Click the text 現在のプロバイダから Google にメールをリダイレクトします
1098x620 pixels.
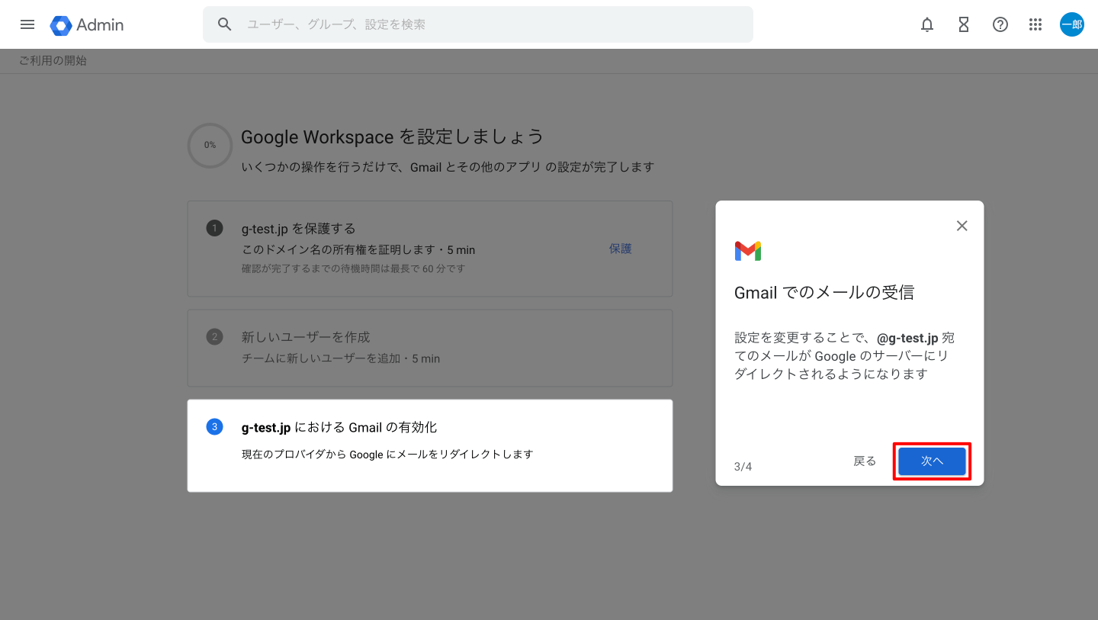(387, 455)
